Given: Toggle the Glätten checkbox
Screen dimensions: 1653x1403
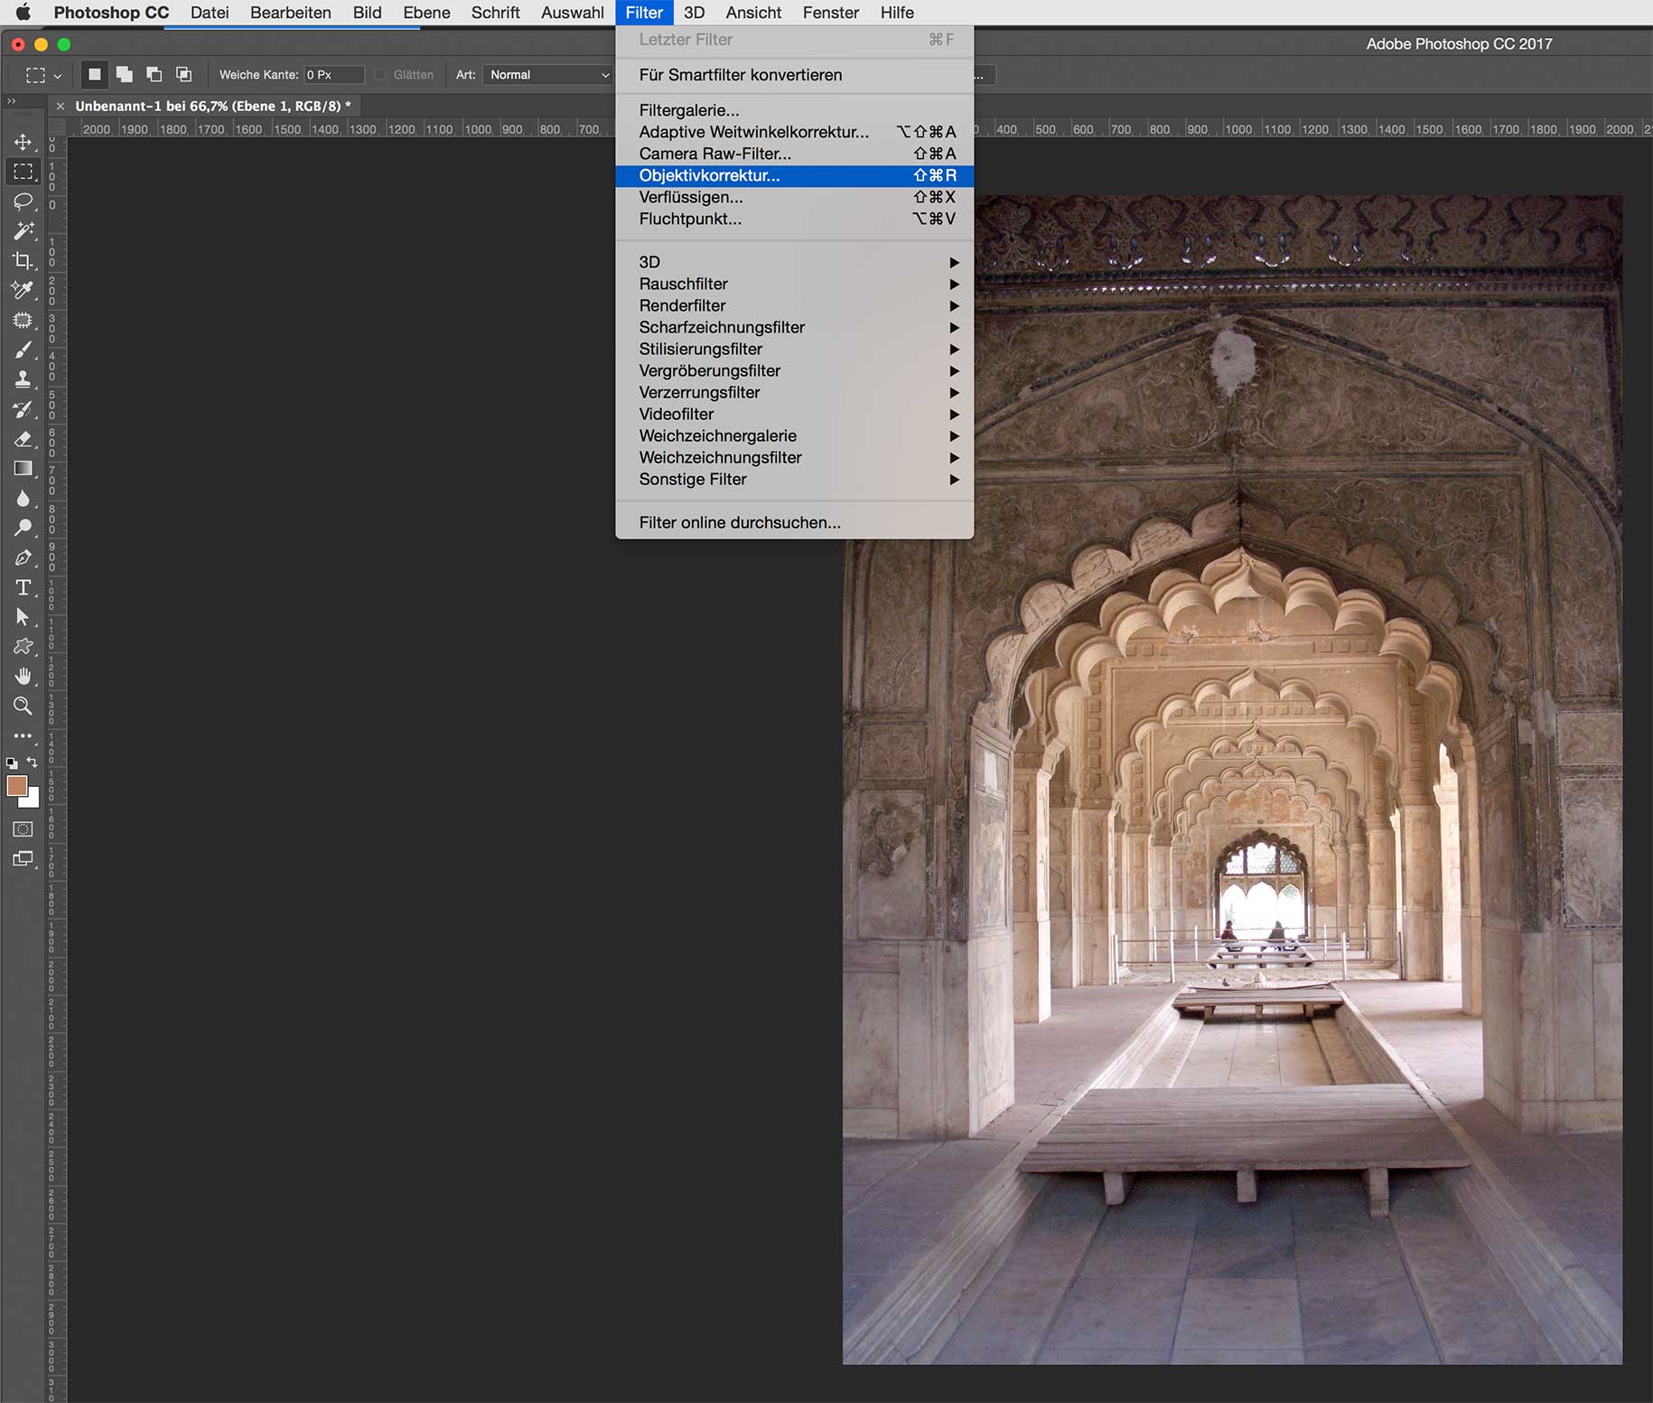Looking at the screenshot, I should click(380, 75).
